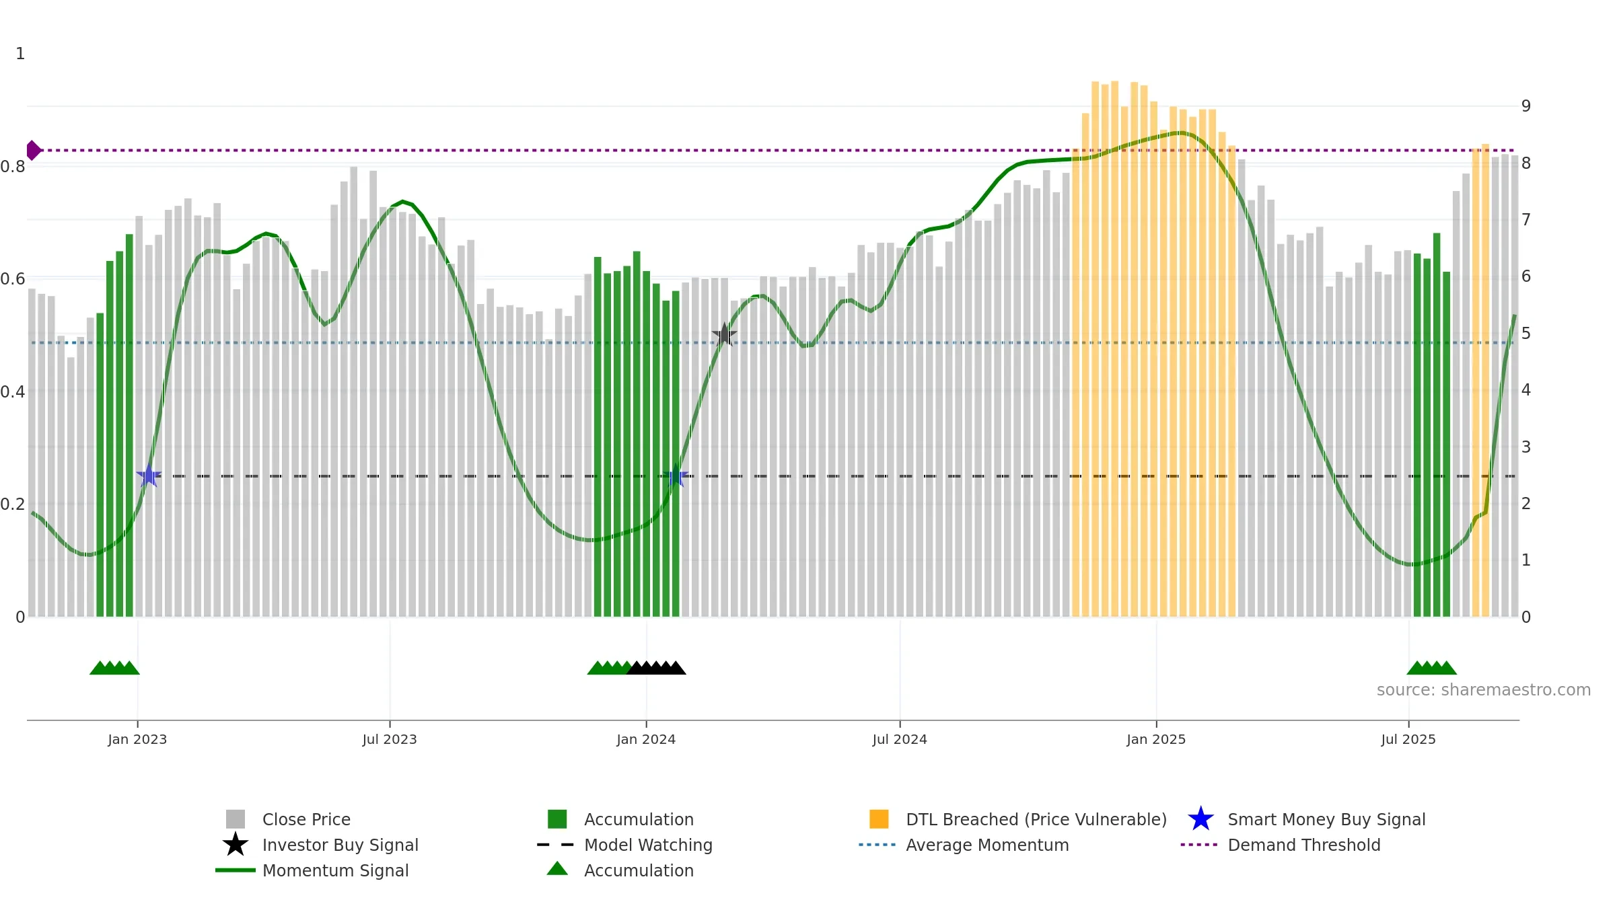Viewport: 1615px width, 908px height.
Task: Click the Average Momentum dotted legend line
Action: pyautogui.click(x=877, y=845)
